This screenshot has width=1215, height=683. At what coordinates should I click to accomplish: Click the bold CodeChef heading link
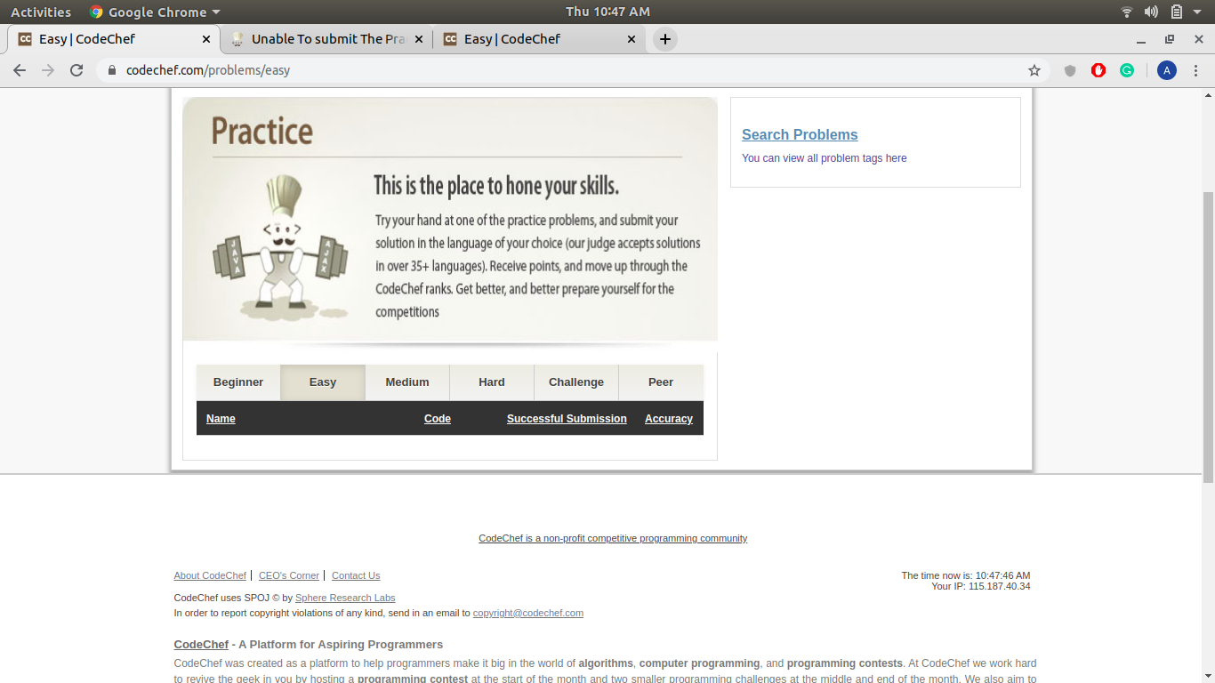pyautogui.click(x=201, y=645)
